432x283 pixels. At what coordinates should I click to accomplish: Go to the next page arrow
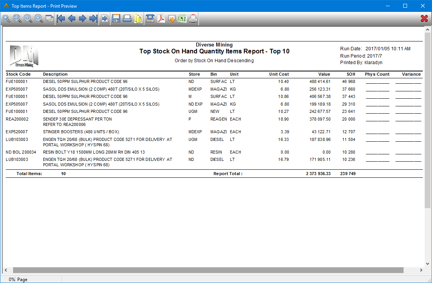(83, 19)
